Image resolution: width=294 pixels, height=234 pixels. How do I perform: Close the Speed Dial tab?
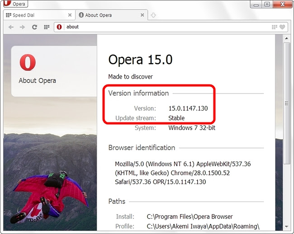(70, 15)
